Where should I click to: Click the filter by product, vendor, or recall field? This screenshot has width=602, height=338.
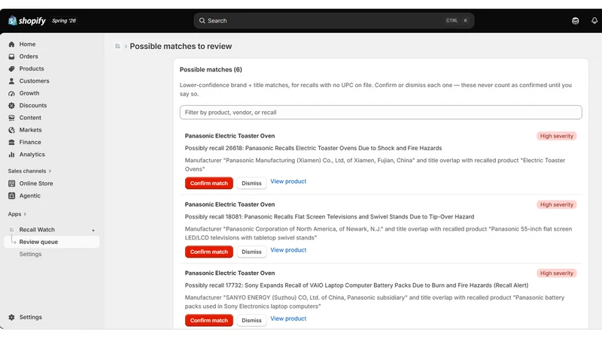(x=381, y=112)
